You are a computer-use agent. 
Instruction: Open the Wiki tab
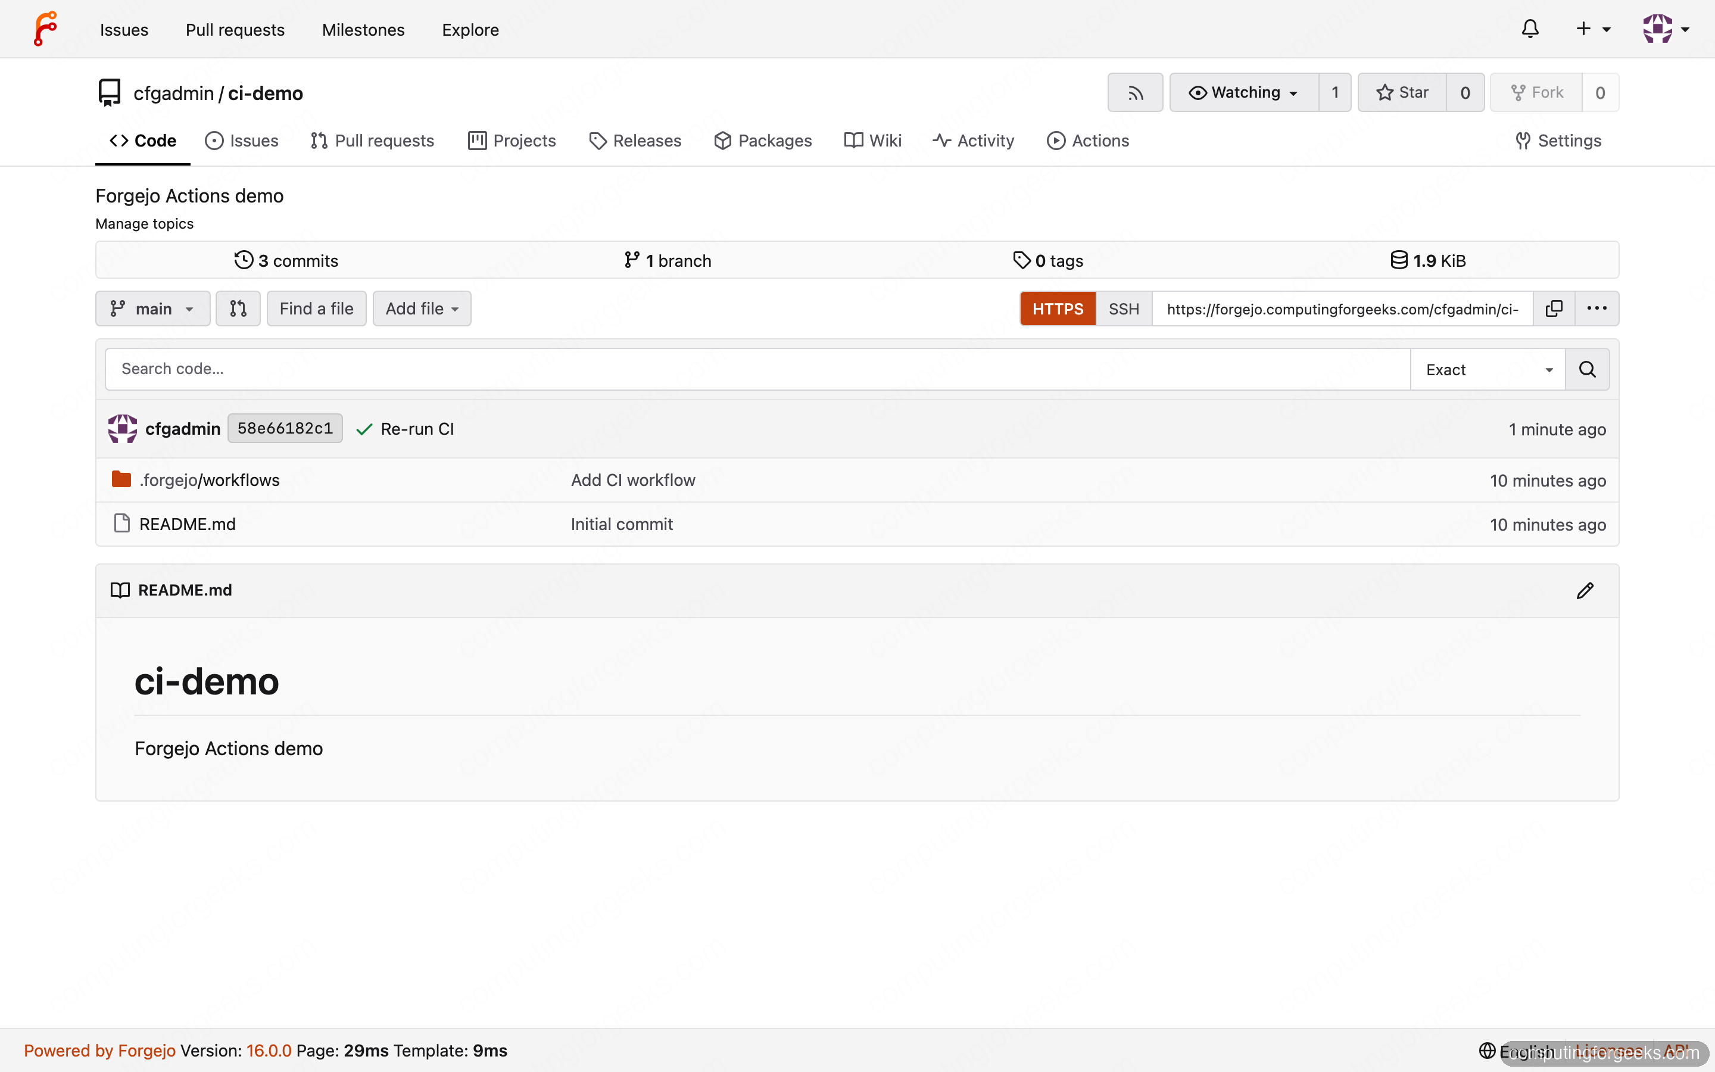872,141
